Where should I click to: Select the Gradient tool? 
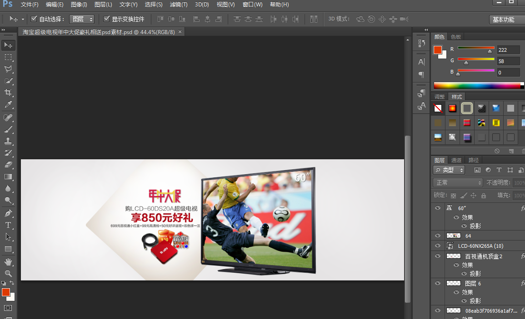coord(8,177)
